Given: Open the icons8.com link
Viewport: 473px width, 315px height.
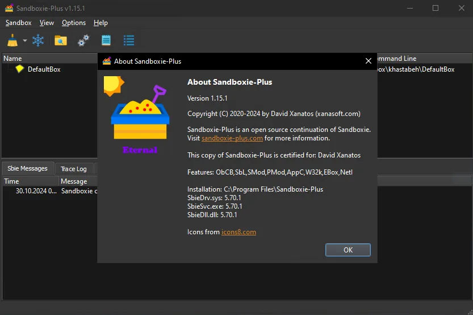Looking at the screenshot, I should point(238,232).
